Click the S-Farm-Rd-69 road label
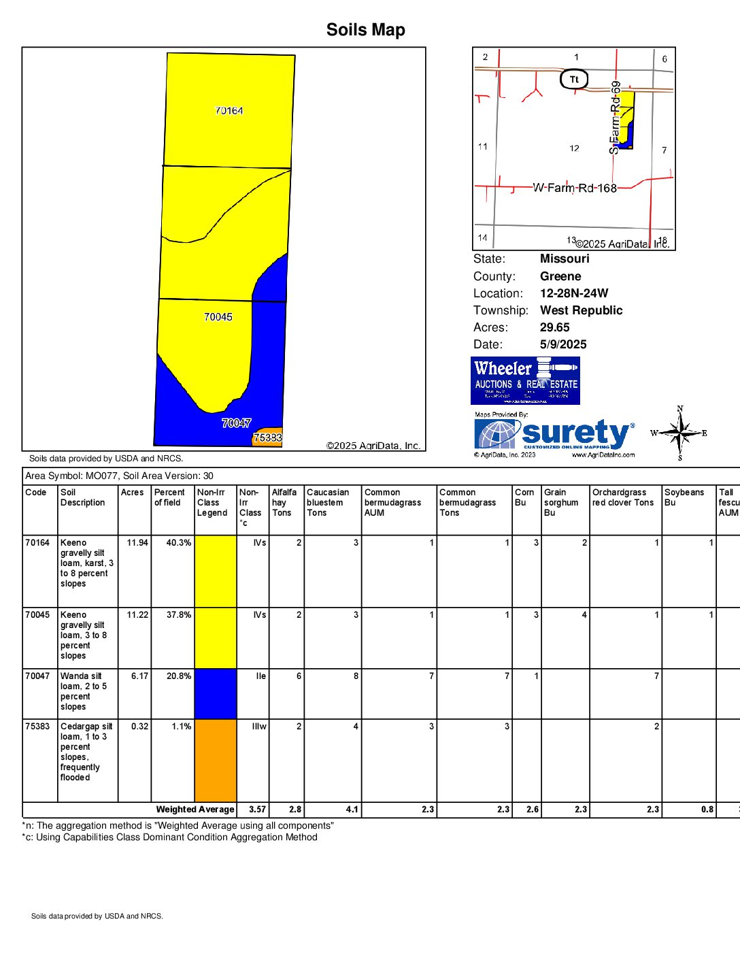 pyautogui.click(x=616, y=117)
